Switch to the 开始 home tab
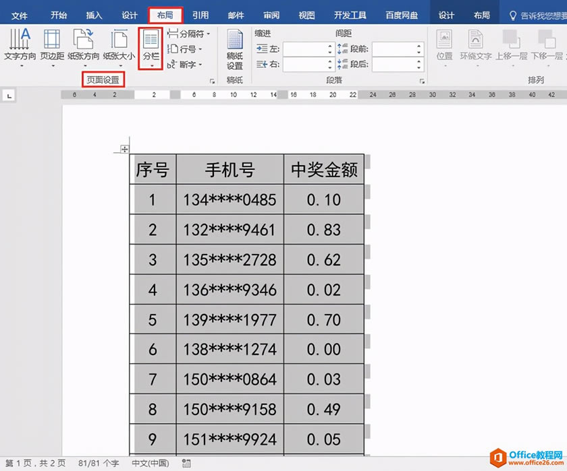567x471 pixels. coord(59,15)
